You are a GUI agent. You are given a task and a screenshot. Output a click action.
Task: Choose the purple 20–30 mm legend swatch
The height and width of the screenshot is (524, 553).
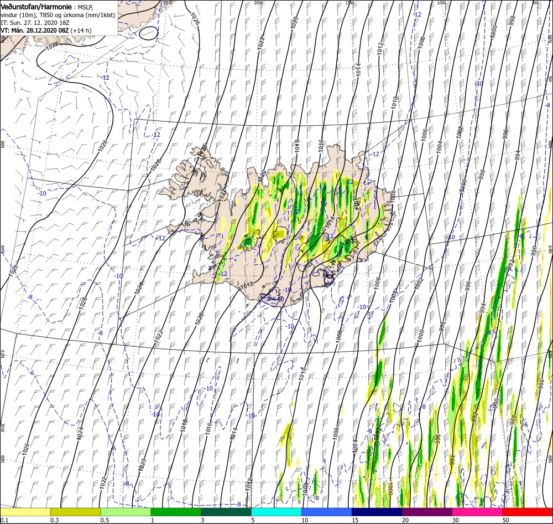point(427,512)
